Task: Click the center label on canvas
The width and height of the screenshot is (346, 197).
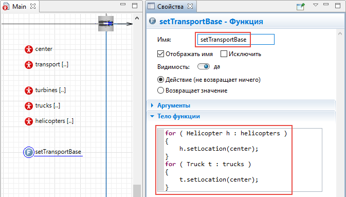Action: [44, 49]
